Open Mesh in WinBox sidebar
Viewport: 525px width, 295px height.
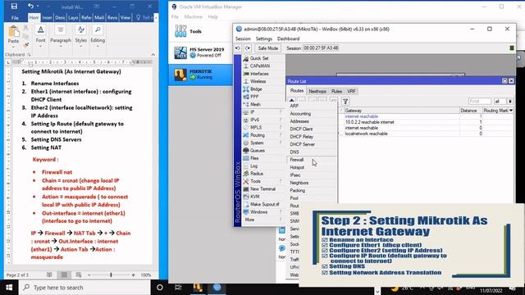click(x=255, y=104)
